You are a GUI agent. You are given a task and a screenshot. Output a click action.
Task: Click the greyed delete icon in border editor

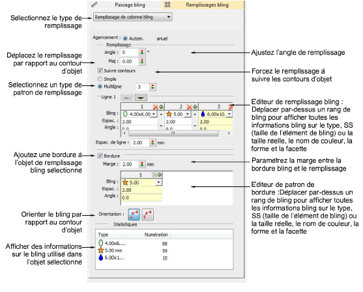coord(154,175)
